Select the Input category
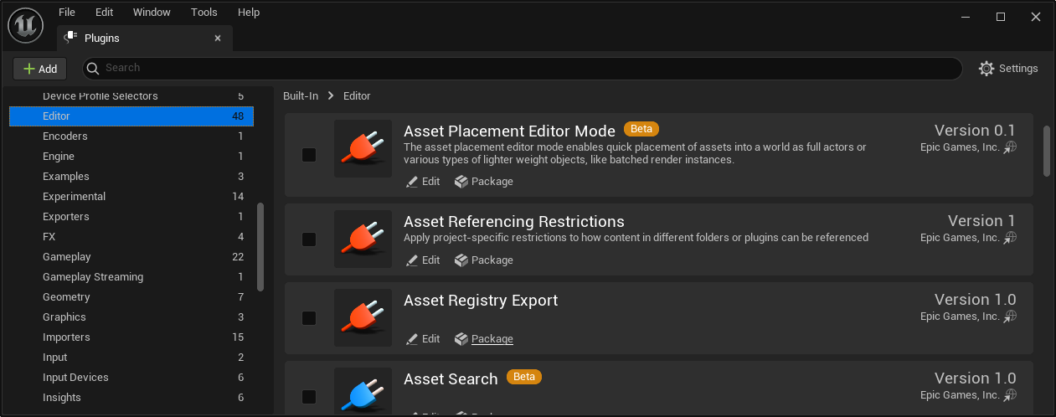The image size is (1056, 417). 131,358
